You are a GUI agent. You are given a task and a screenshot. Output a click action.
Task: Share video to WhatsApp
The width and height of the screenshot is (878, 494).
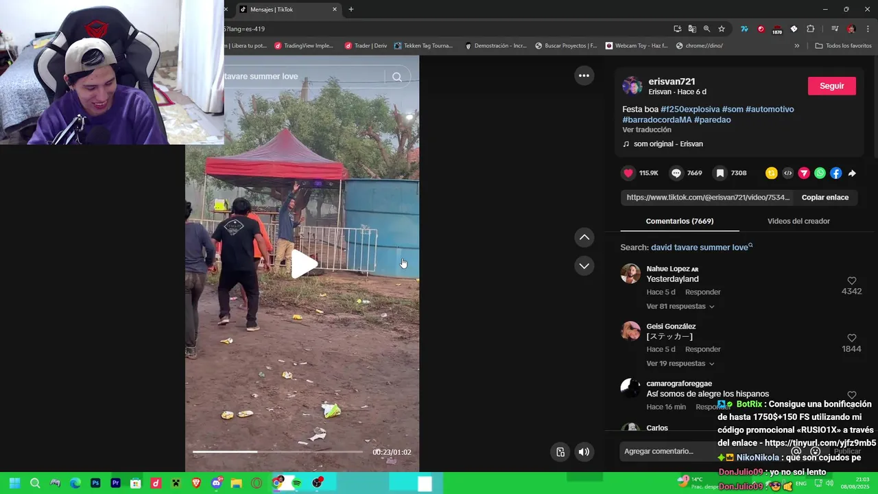click(820, 173)
